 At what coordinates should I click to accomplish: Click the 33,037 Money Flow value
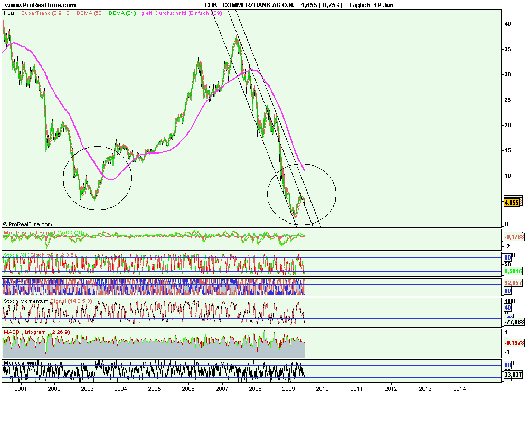point(513,374)
